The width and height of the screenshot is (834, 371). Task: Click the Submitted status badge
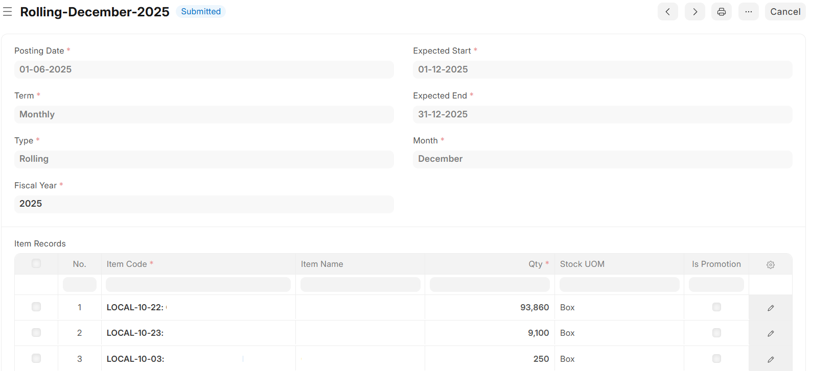point(201,12)
